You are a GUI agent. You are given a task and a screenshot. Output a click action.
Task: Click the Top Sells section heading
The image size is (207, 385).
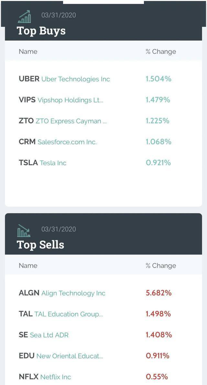click(40, 245)
